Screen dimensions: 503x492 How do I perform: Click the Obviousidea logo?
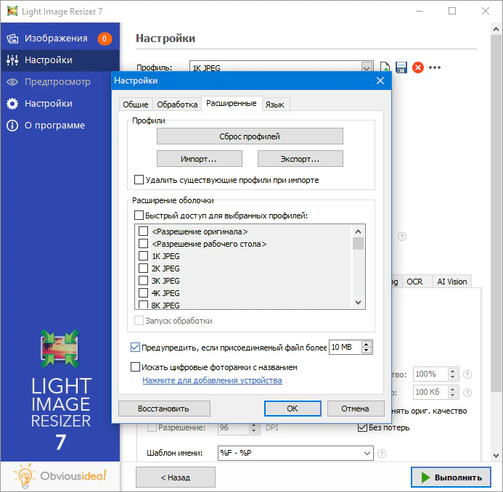60,476
